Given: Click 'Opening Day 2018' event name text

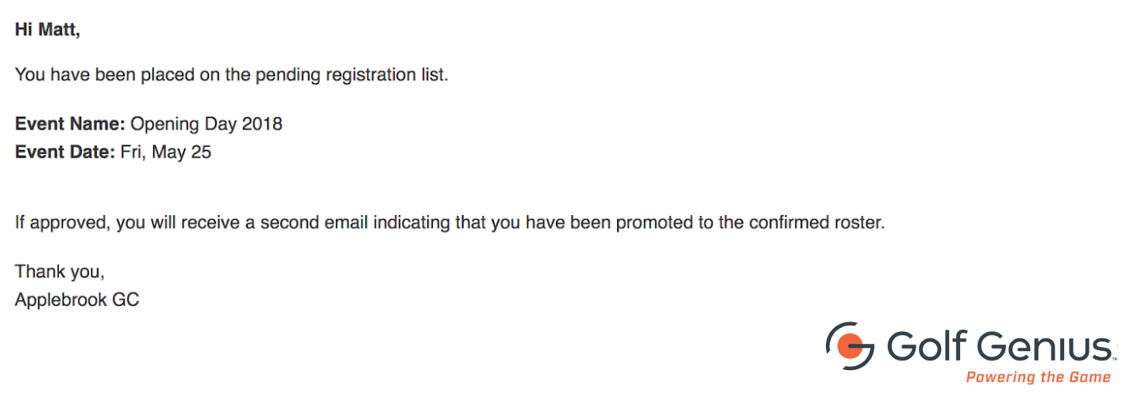Looking at the screenshot, I should 206,124.
